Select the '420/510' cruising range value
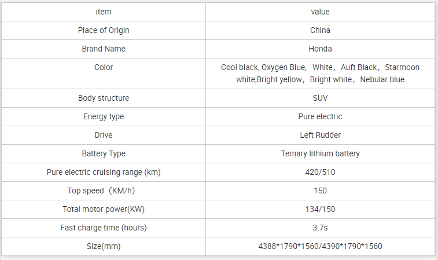Screen dimensions: 438x260 [320, 172]
